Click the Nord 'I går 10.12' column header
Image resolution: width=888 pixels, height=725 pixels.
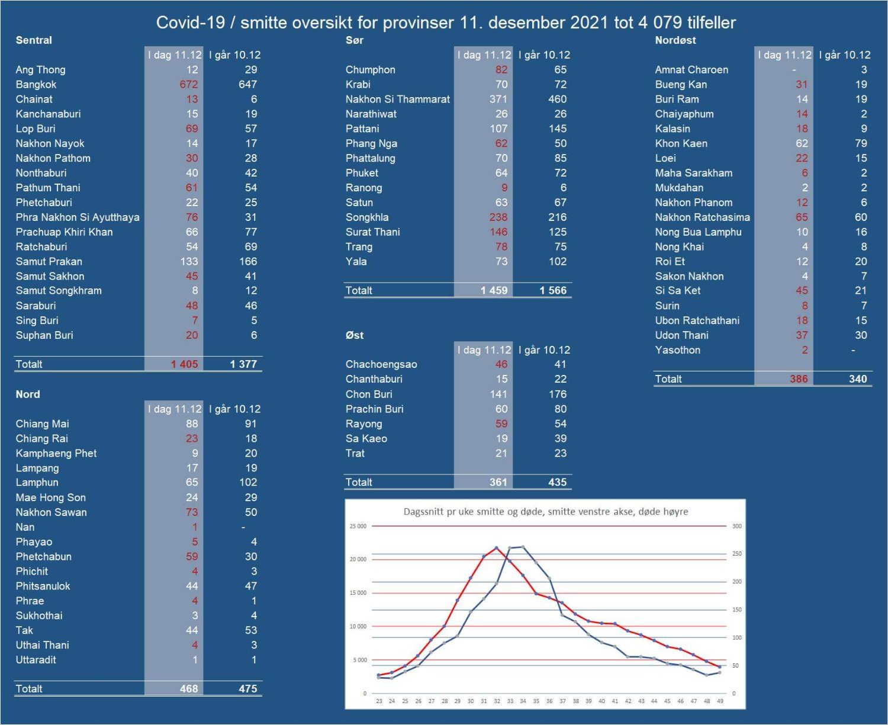[234, 409]
